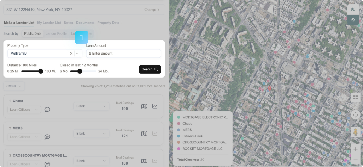
Task: Select Lender Profile search mode
Action: coord(56,34)
